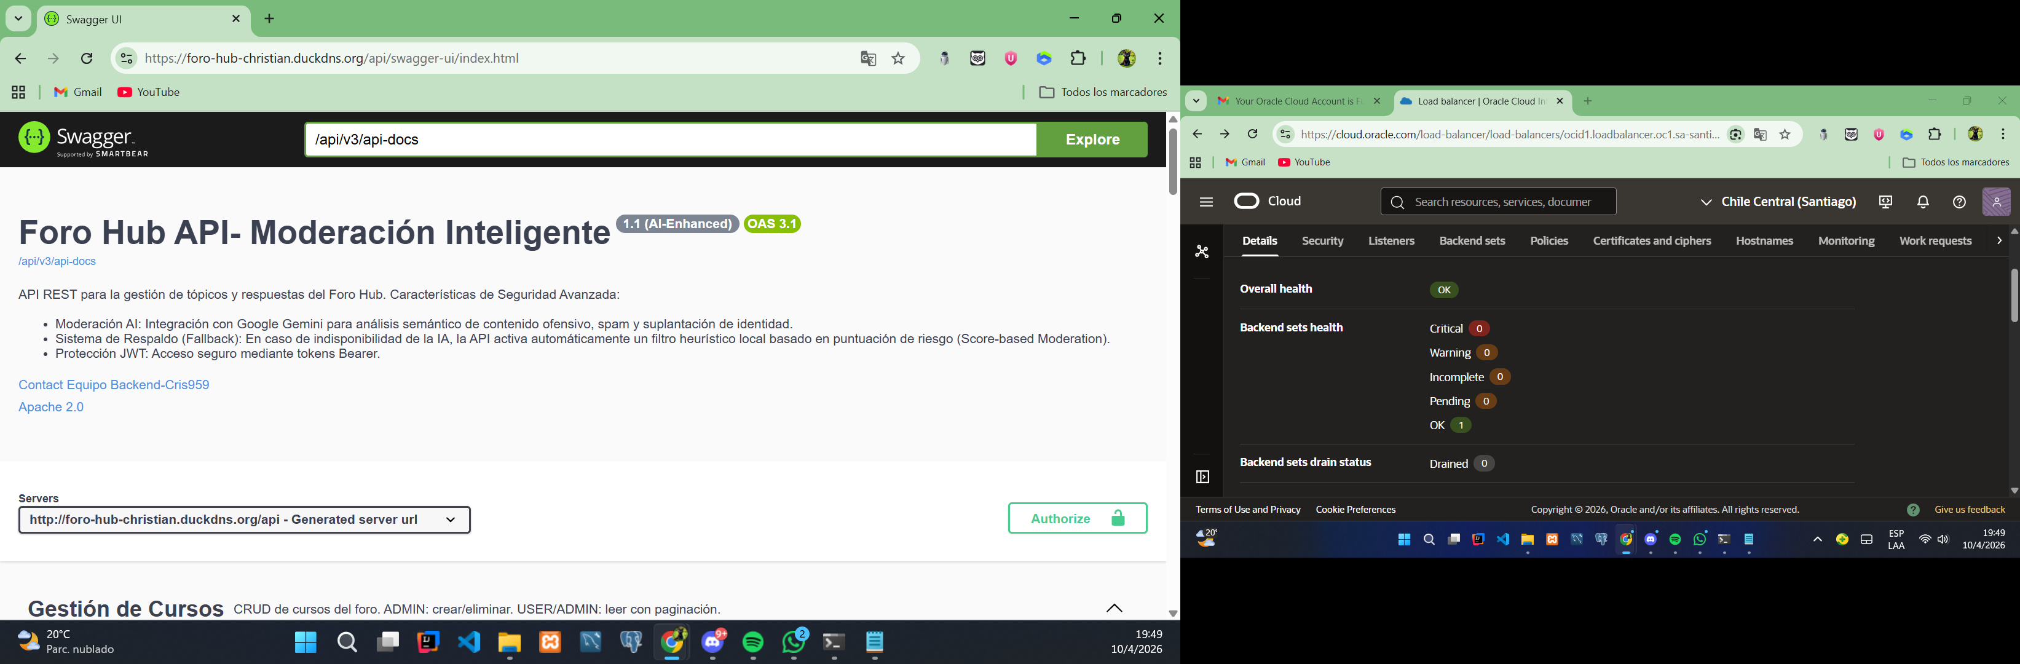Image resolution: width=2020 pixels, height=664 pixels.
Task: Click the /api/v3/api-docs input field
Action: (671, 140)
